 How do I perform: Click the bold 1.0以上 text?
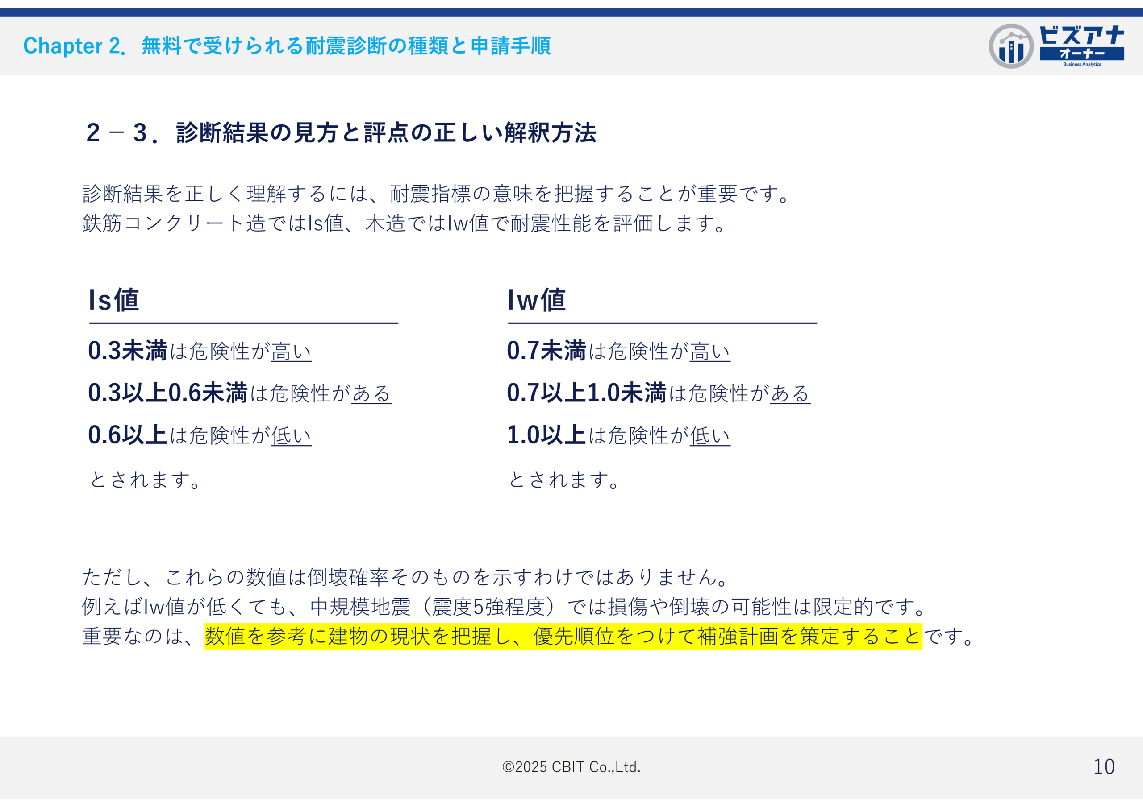click(546, 435)
